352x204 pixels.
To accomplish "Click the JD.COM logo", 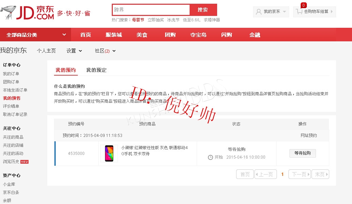I will [x=27, y=13].
